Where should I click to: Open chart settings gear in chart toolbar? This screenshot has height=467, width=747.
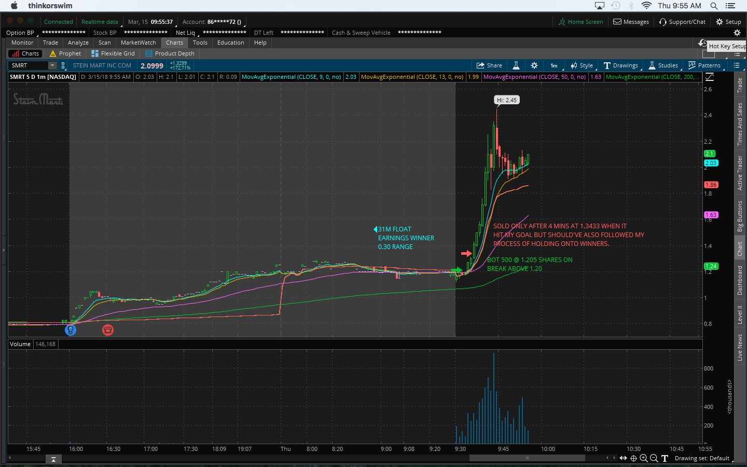[x=534, y=65]
